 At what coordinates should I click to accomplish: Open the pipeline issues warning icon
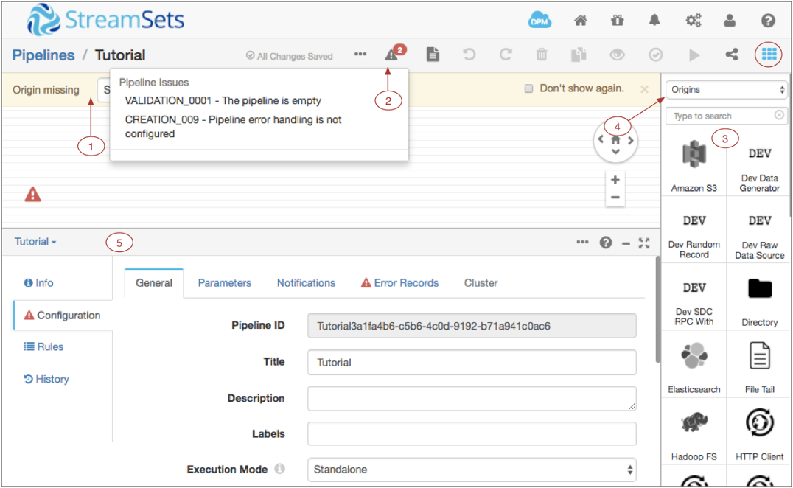click(x=391, y=55)
